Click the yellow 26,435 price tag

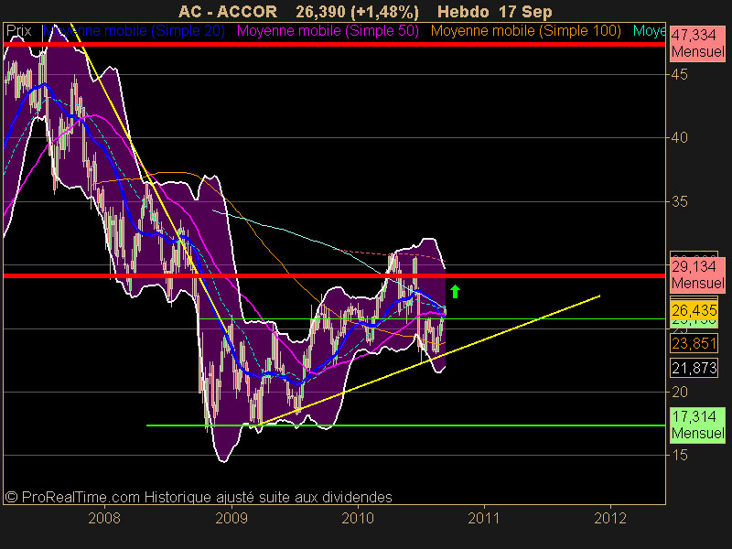[694, 310]
